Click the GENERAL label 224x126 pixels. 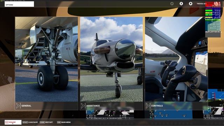[26, 106]
